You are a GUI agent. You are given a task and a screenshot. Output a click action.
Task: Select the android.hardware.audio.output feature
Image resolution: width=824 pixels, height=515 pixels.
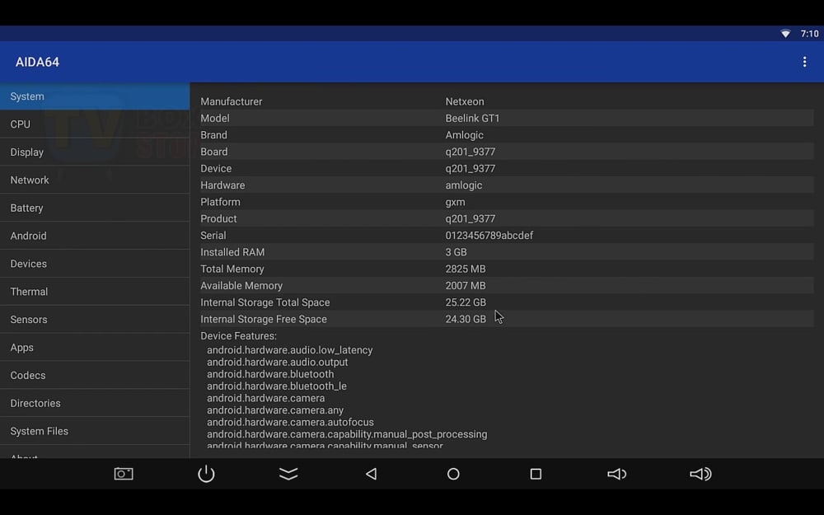click(278, 362)
